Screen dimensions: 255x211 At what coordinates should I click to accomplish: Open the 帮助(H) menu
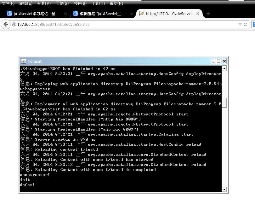tap(116, 3)
